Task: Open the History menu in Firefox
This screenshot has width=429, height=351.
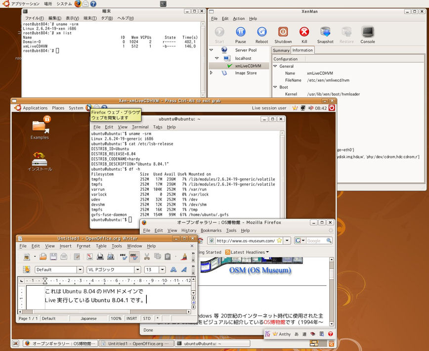Action: coord(189,230)
